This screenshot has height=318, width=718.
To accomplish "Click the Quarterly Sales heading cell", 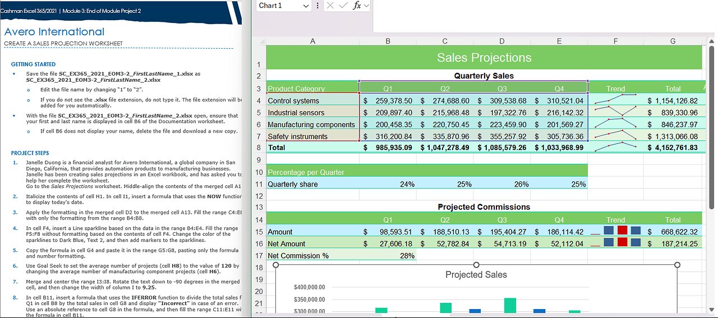I will (x=484, y=76).
